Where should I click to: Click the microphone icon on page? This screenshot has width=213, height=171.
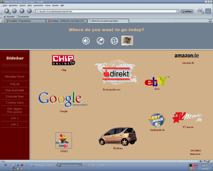coord(100,41)
